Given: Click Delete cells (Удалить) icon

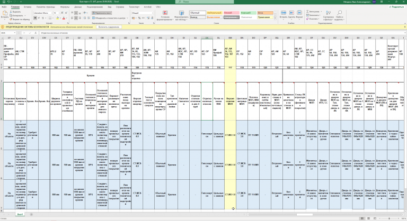Looking at the screenshot, I should coord(291,13).
